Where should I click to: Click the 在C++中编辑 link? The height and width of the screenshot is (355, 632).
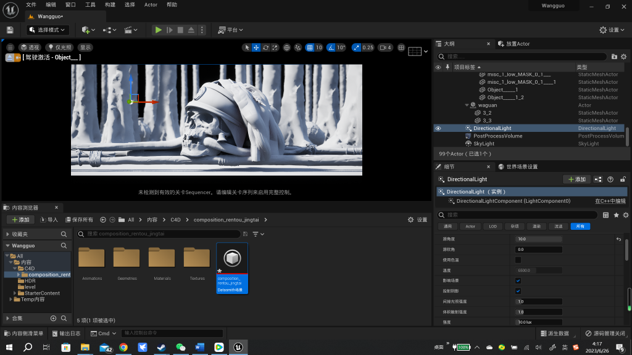610,202
